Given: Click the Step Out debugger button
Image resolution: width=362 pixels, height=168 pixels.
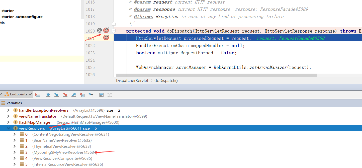Looking at the screenshot, I should (x=74, y=95).
